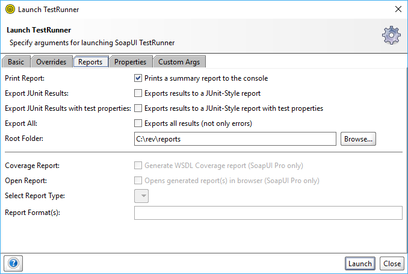
Task: Click the 'Root Folder:' label
Action: point(24,139)
